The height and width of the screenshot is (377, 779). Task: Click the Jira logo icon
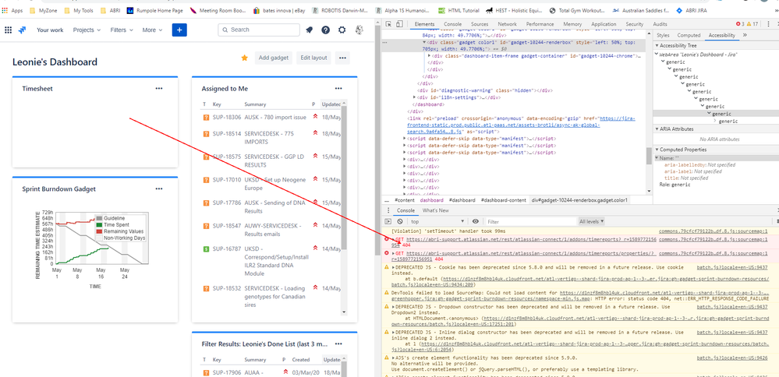tap(22, 30)
